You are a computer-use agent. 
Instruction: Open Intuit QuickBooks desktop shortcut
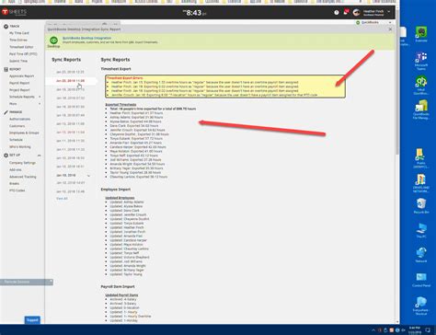point(421,86)
